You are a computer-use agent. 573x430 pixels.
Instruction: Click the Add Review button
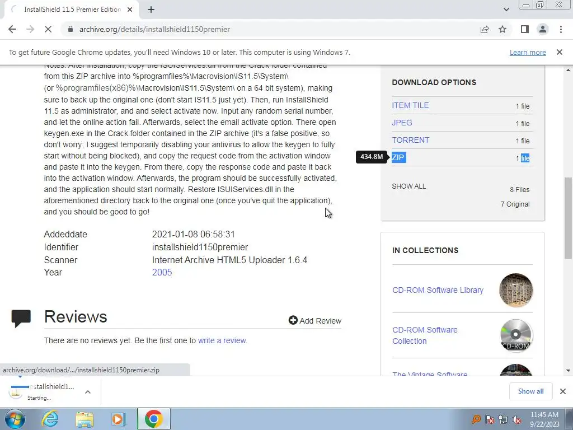[314, 321]
